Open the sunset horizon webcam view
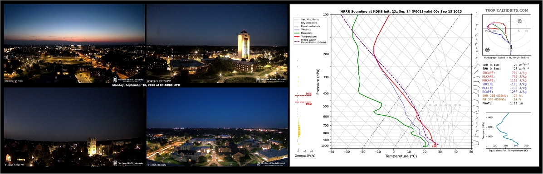The width and height of the screenshot is (543, 174). click(74, 43)
